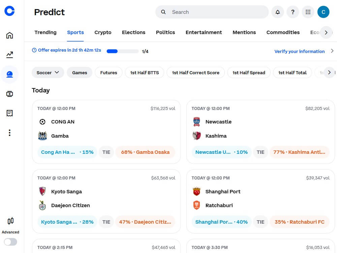Viewport: 337px width, 253px height.
Task: Select the Games filter chip
Action: point(80,73)
